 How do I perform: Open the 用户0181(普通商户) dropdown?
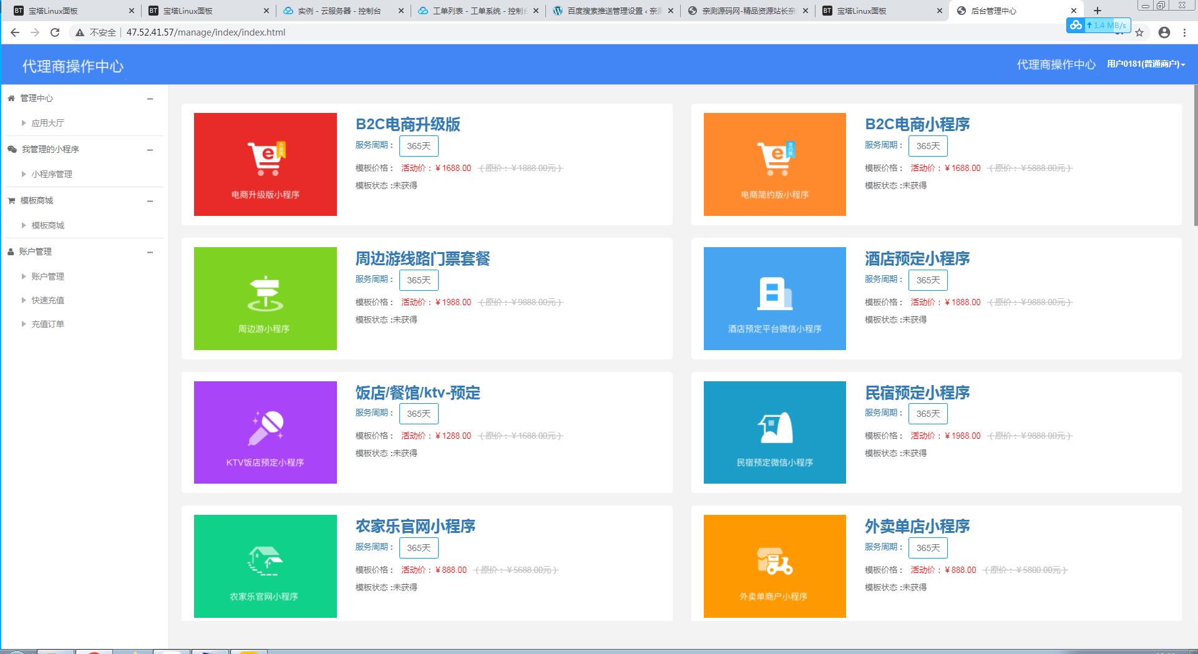(1146, 64)
